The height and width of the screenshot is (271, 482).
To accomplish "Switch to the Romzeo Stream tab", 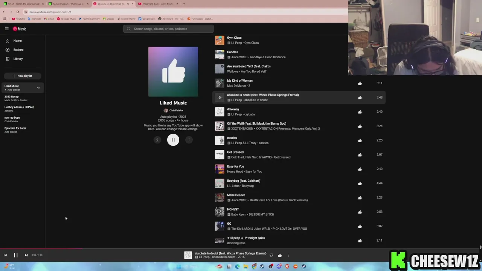I will [x=68, y=4].
